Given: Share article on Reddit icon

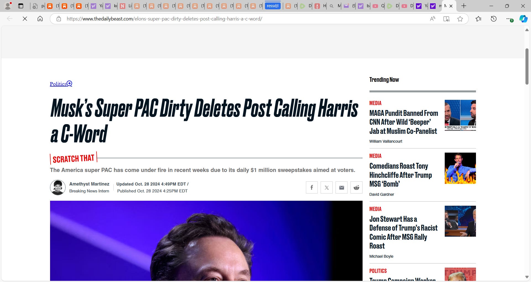Looking at the screenshot, I should pyautogui.click(x=356, y=187).
